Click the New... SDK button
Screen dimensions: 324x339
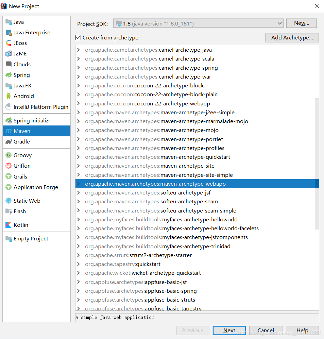302,23
